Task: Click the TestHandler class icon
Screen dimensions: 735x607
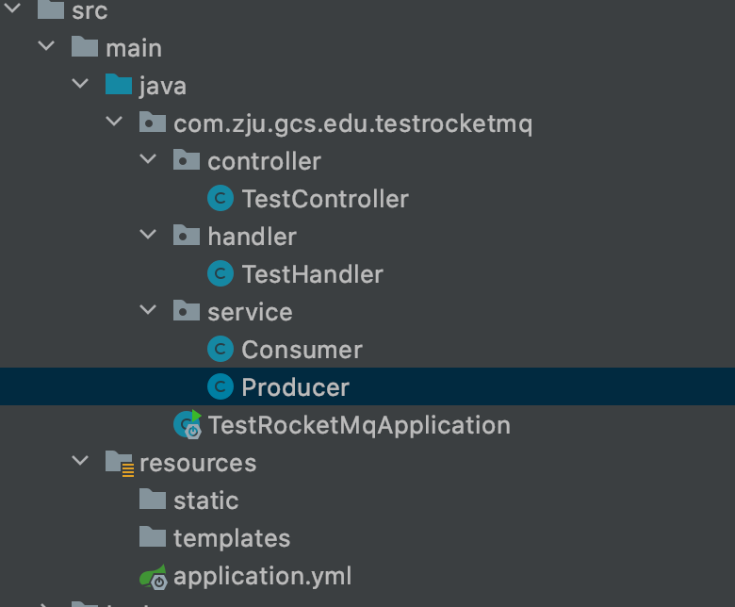Action: point(220,274)
